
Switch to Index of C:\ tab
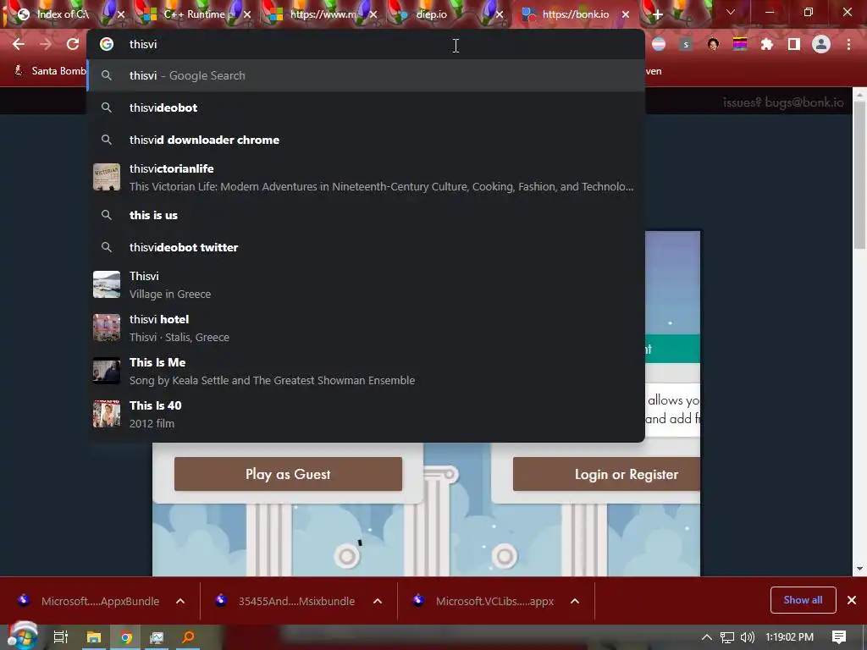tap(63, 14)
